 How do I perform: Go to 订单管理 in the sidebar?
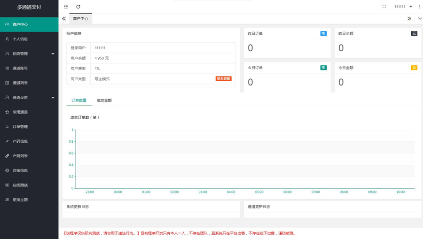click(20, 127)
